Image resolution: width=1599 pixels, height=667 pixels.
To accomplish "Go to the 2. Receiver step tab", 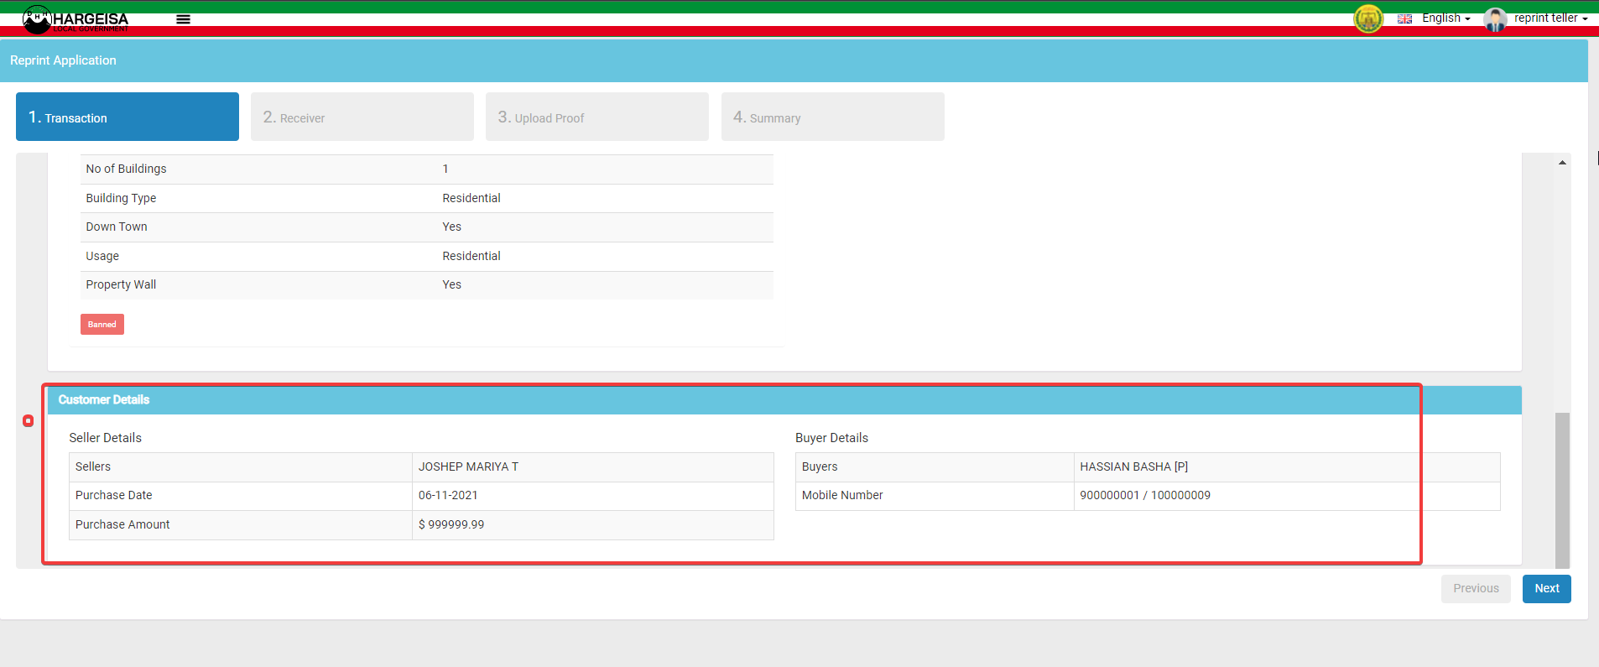I will pos(362,117).
